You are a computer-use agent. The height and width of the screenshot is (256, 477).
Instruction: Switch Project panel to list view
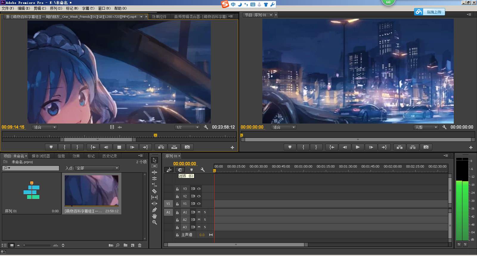coord(4,245)
